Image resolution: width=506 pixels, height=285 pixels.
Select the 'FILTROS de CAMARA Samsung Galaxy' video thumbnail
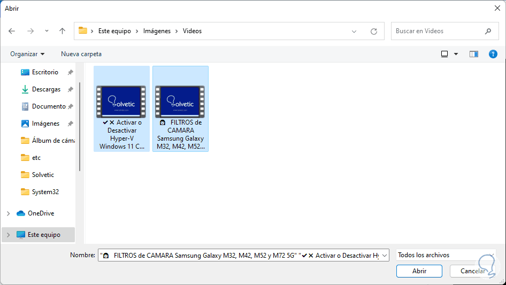coord(180,102)
